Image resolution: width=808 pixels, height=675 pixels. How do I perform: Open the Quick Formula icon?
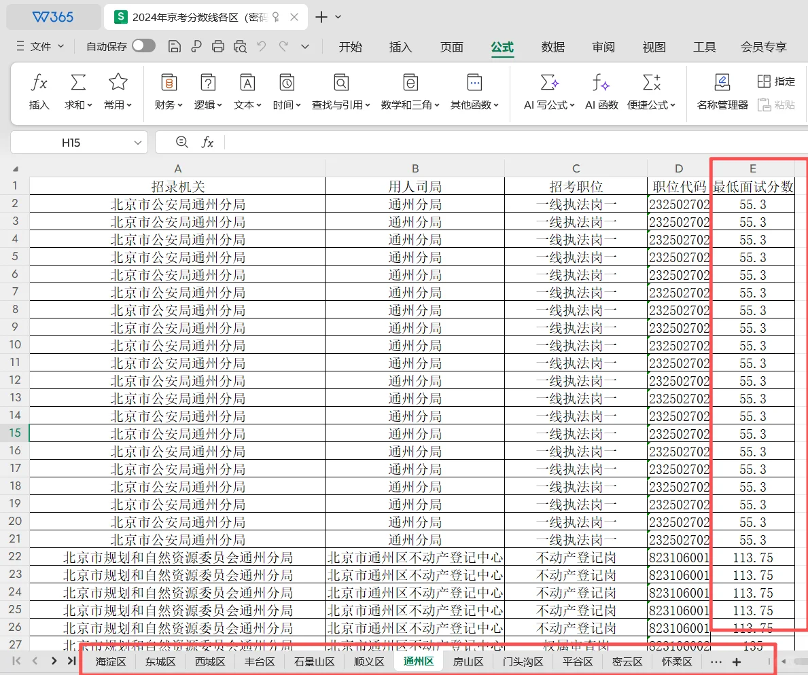point(651,82)
